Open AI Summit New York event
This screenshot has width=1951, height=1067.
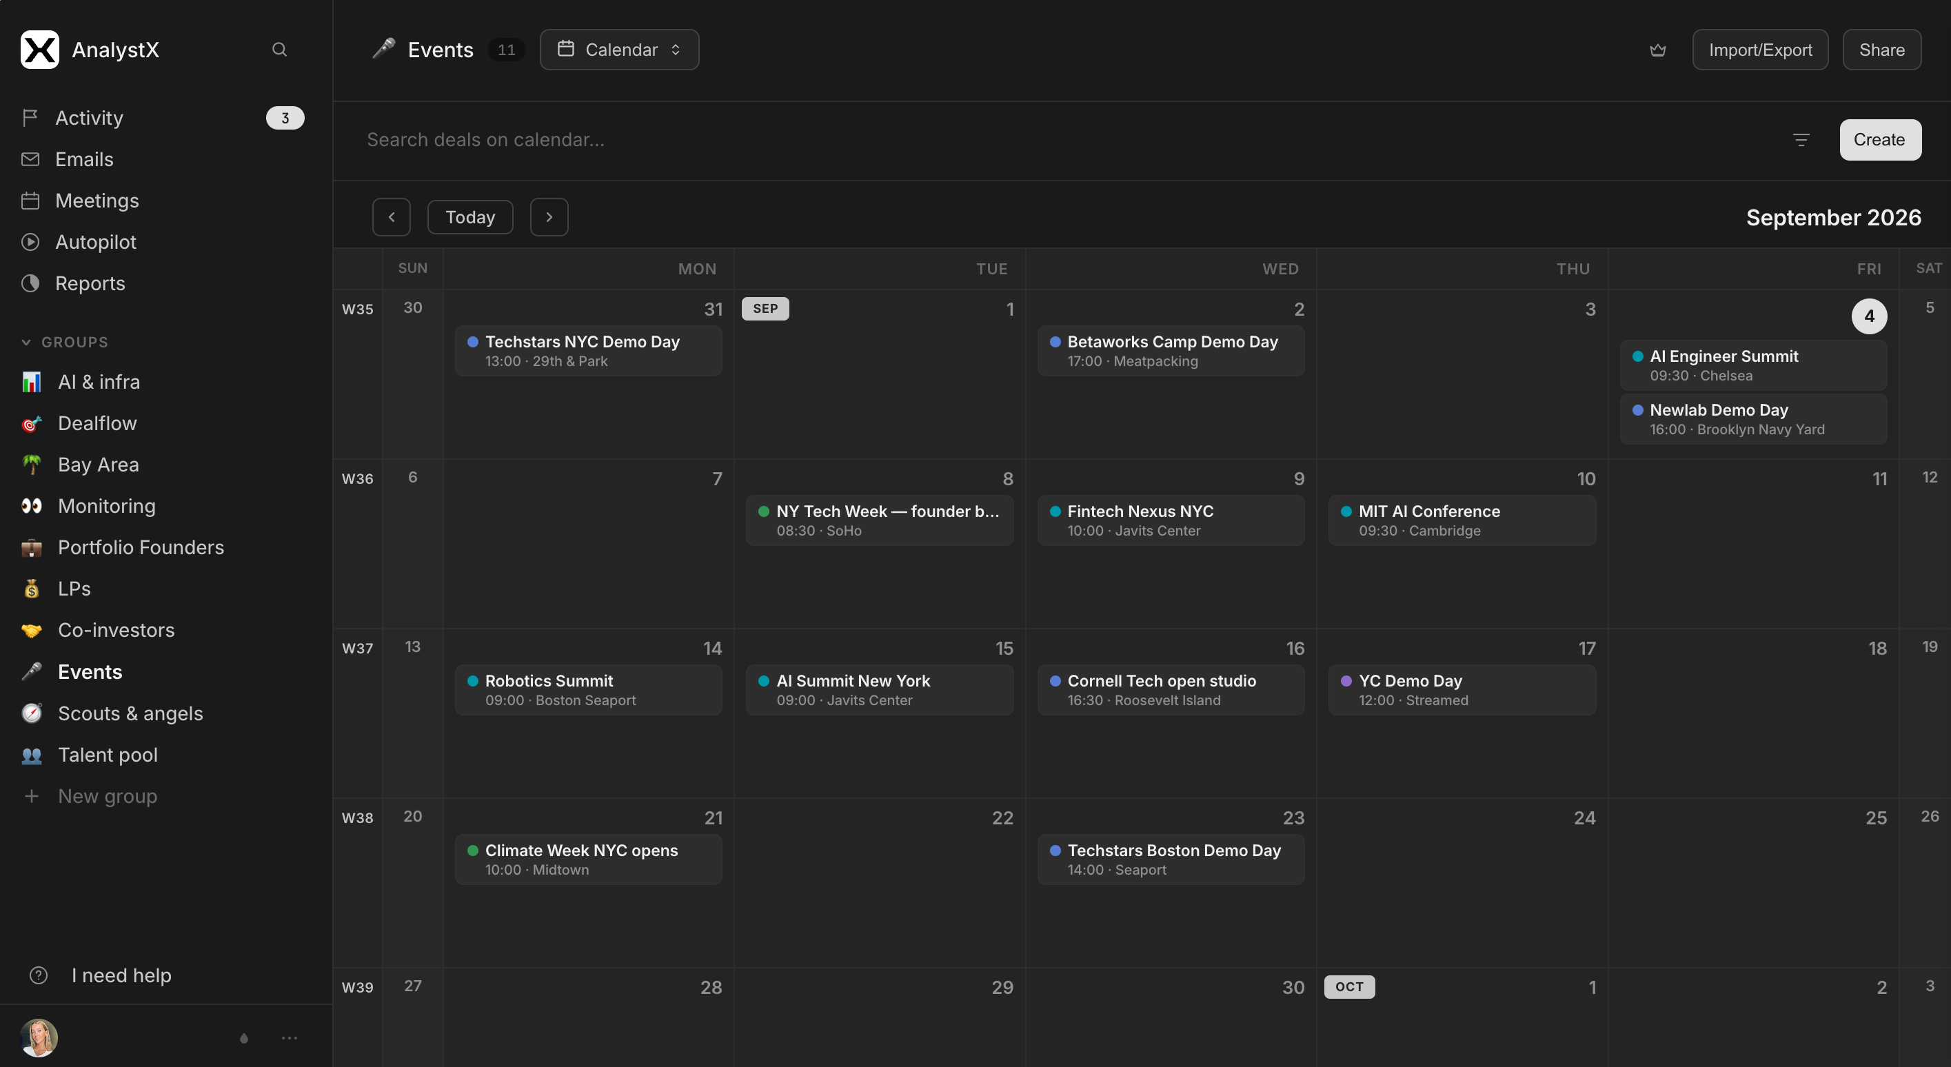point(880,690)
